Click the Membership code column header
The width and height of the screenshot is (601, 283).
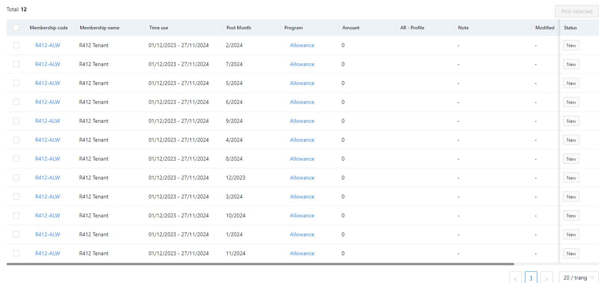(x=49, y=28)
